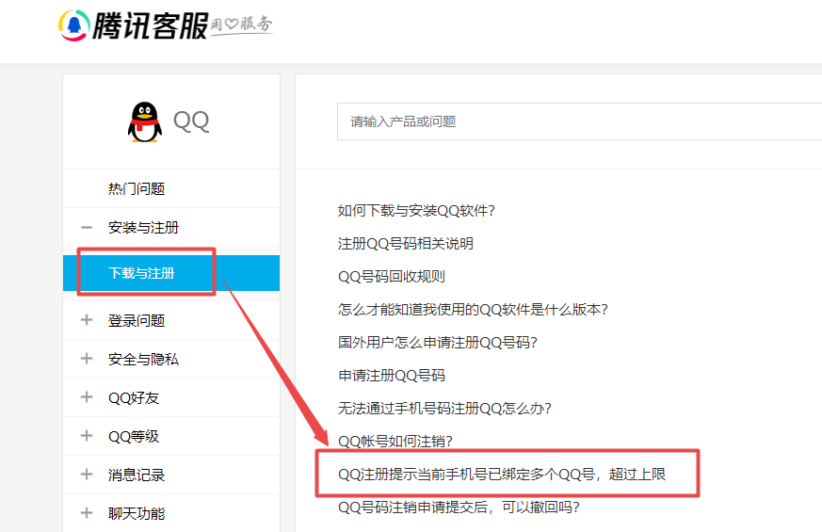Open the QQ等级 category
This screenshot has height=532, width=822.
point(133,436)
